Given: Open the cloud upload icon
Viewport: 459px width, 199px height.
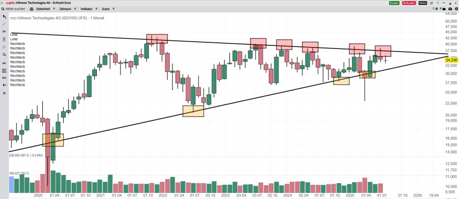Looking at the screenshot, I should pos(450,9).
